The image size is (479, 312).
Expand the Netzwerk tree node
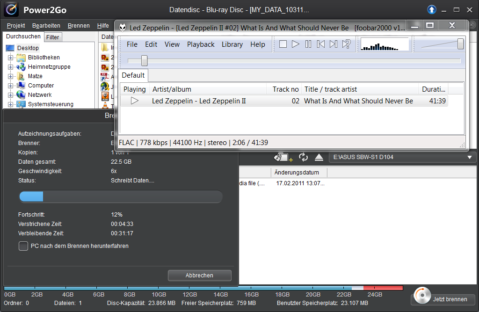(10, 95)
